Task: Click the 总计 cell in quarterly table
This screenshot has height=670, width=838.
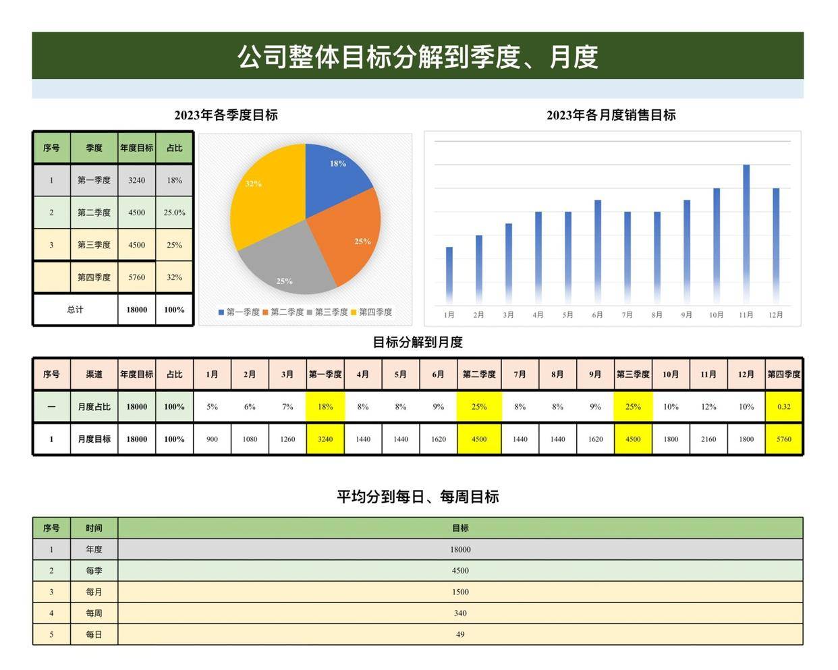Action: 76,310
